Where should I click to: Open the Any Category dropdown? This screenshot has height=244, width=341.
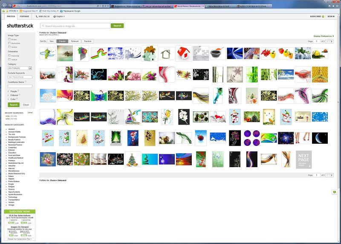(20, 68)
